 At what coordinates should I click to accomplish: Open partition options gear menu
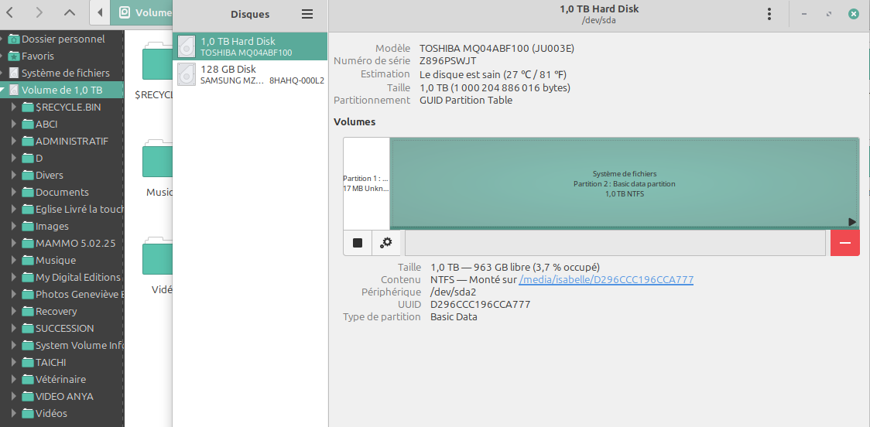[x=386, y=243]
